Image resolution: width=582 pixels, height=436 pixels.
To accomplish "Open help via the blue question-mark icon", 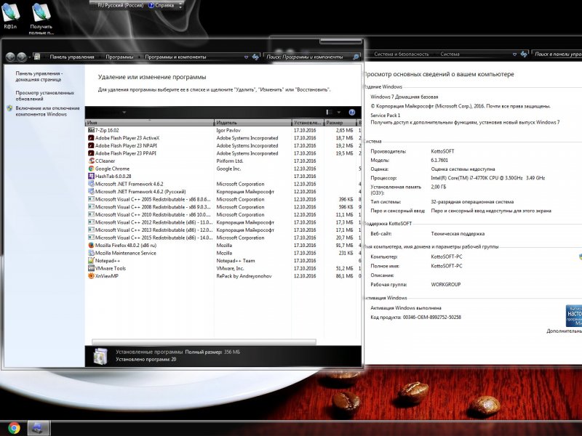I will pyautogui.click(x=352, y=113).
